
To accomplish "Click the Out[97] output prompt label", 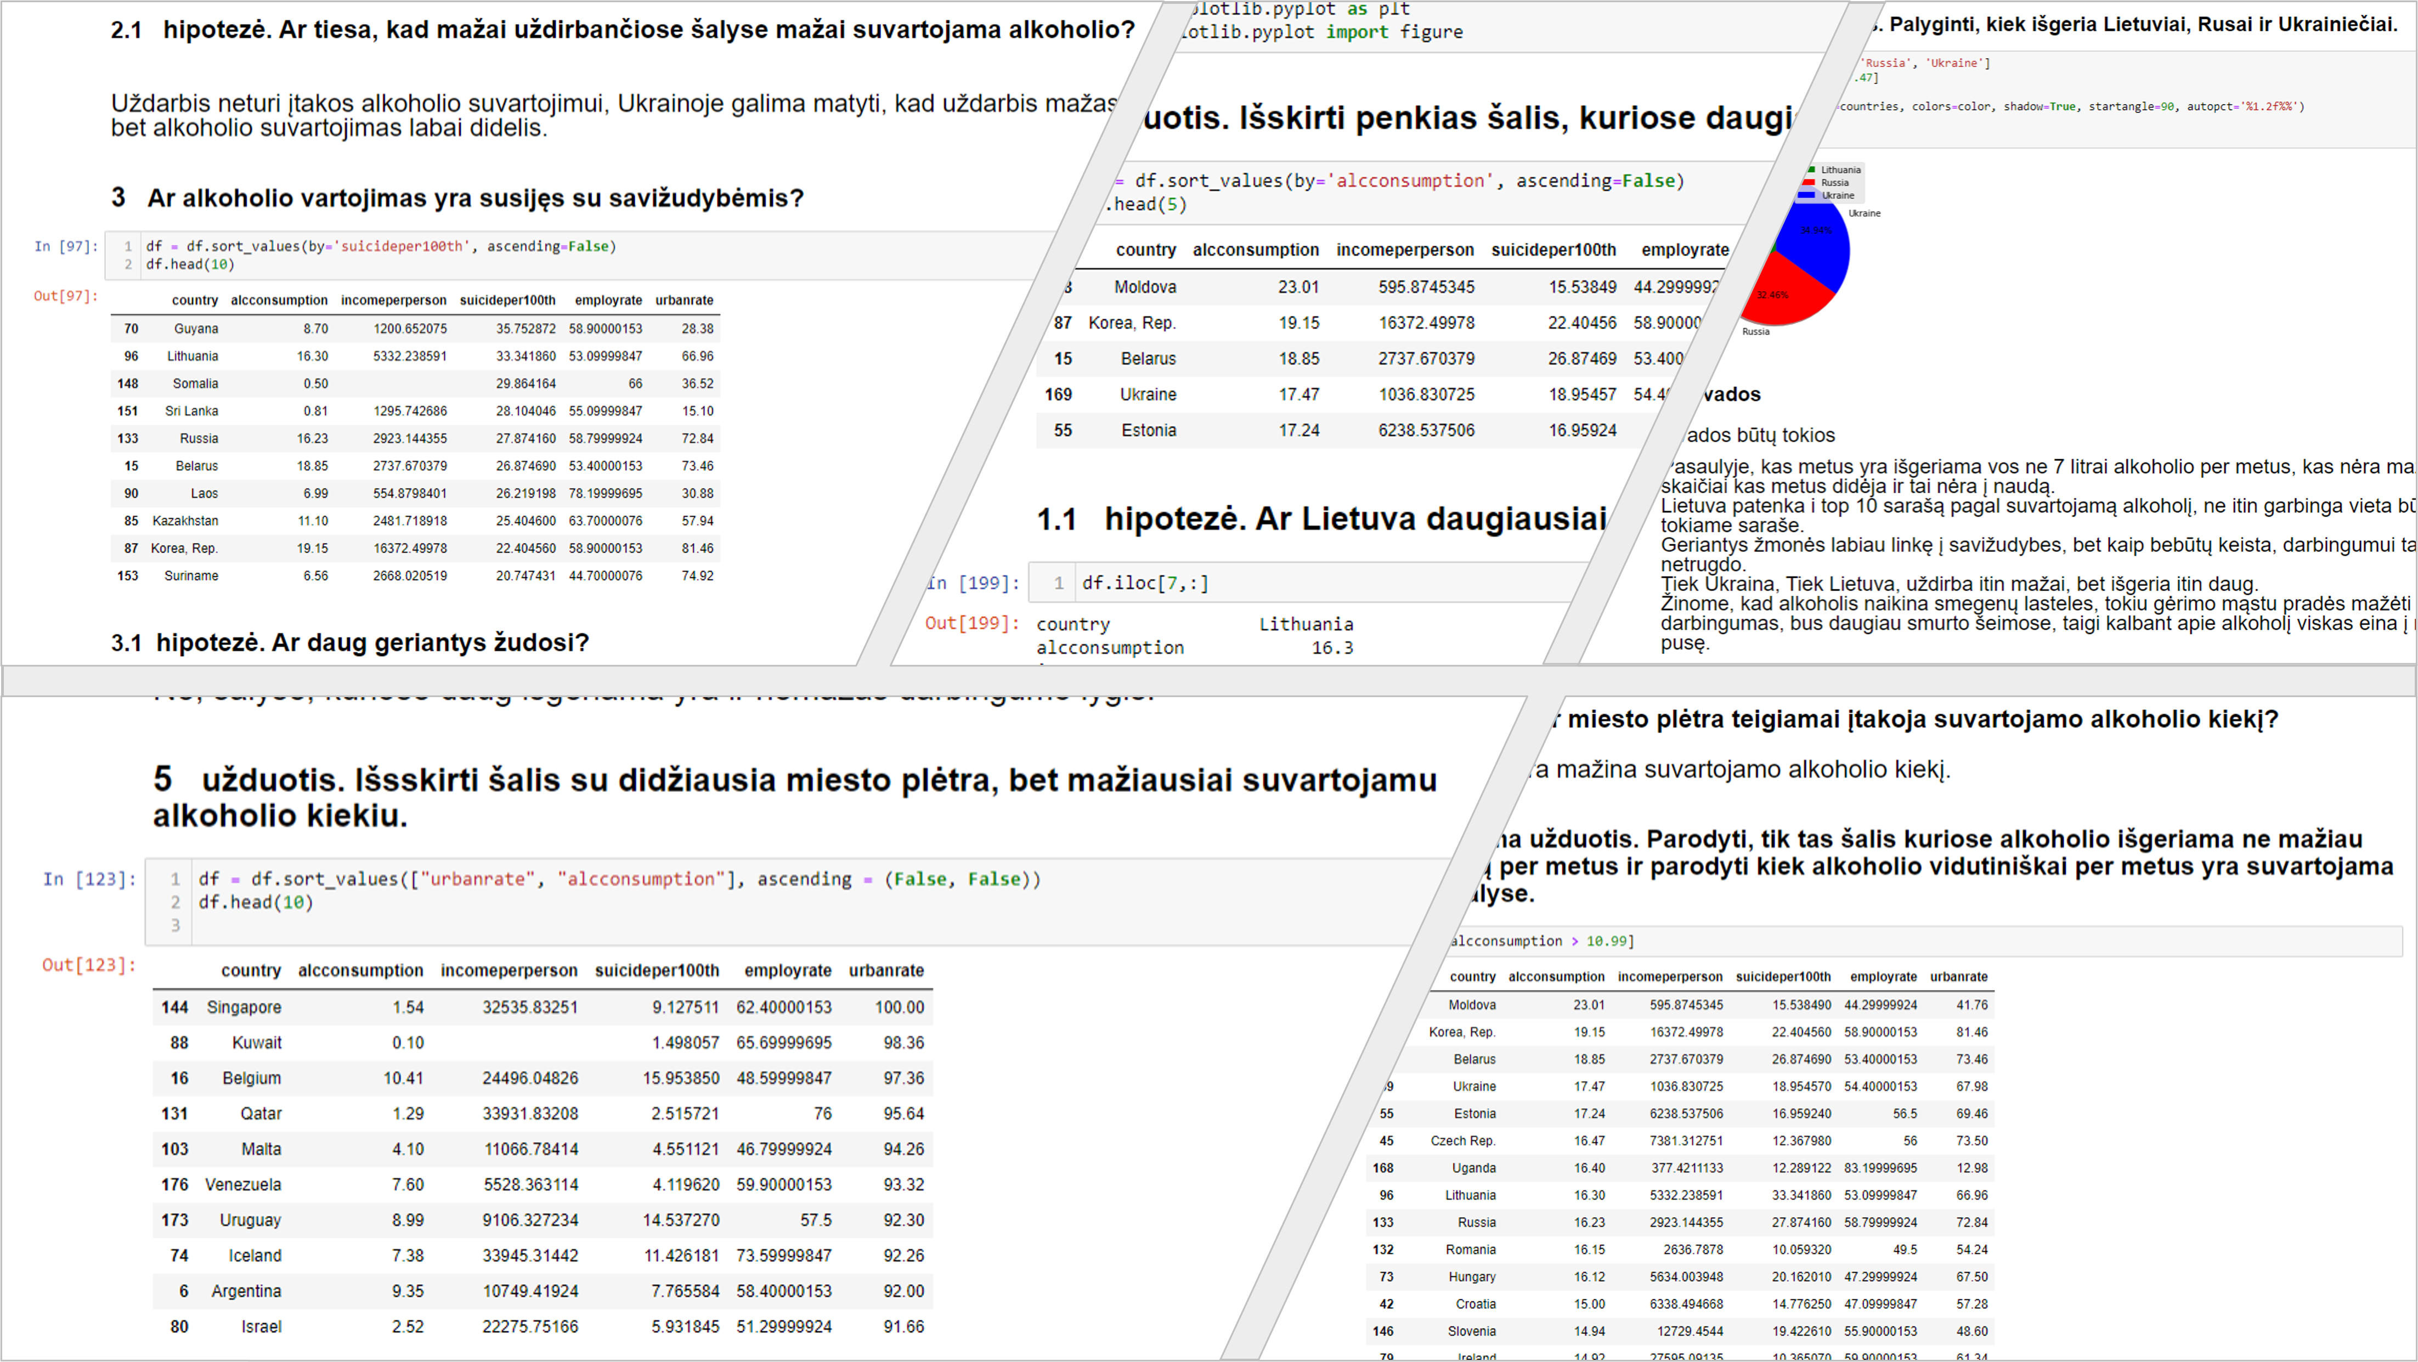I will (x=66, y=296).
